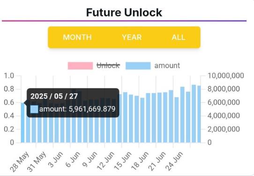Toggle the amount legend label
This screenshot has height=176, width=254.
pyautogui.click(x=167, y=66)
